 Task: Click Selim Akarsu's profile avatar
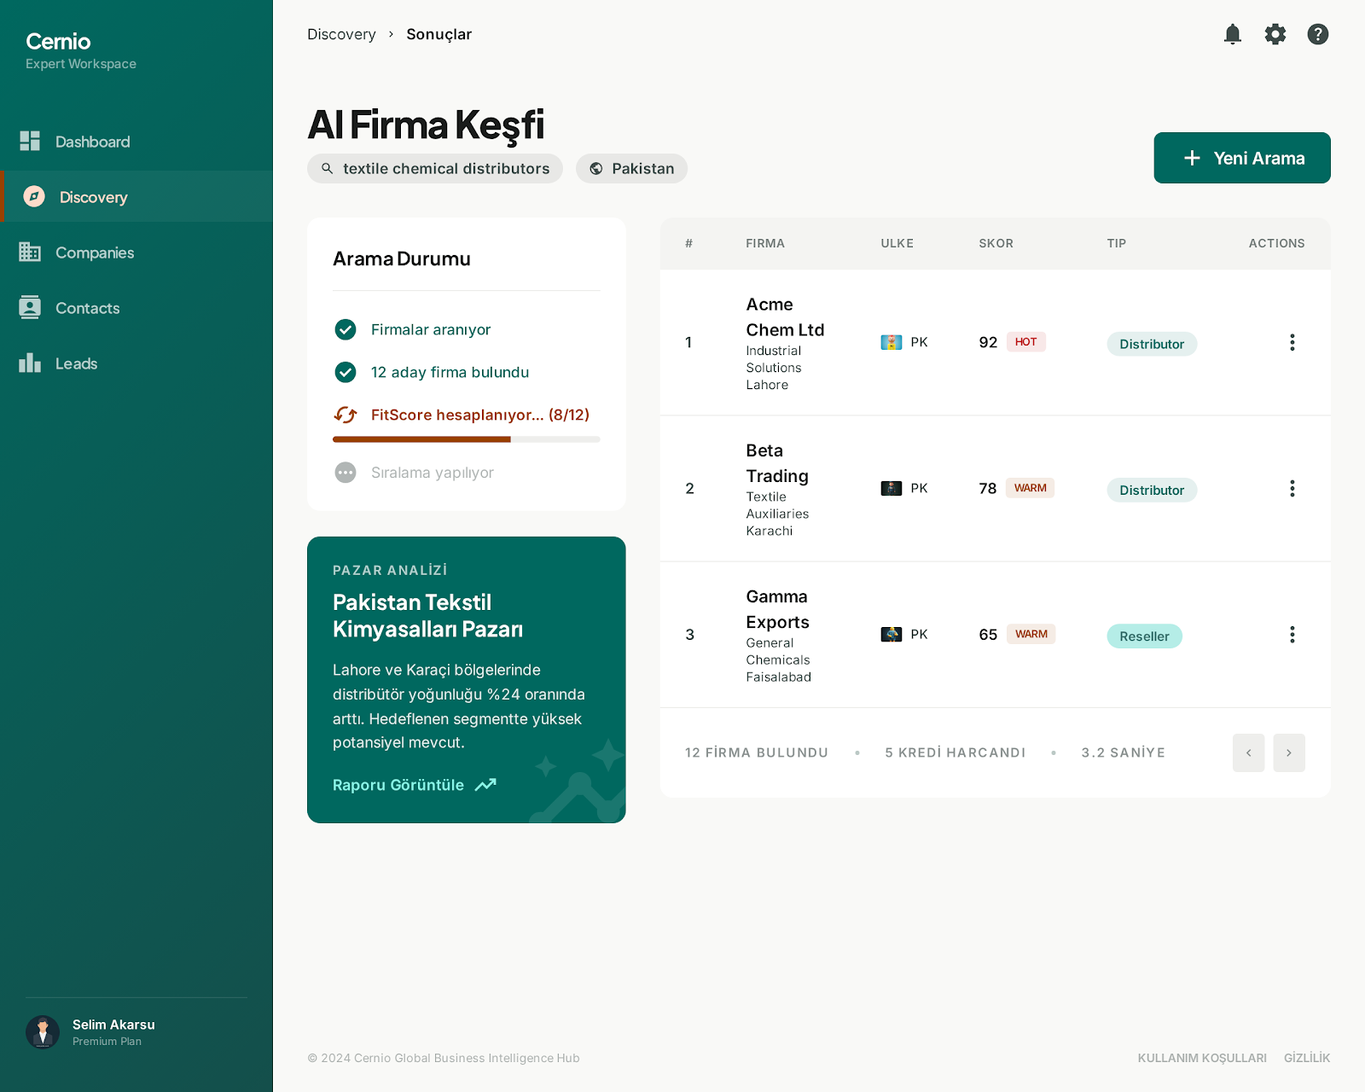point(43,1031)
